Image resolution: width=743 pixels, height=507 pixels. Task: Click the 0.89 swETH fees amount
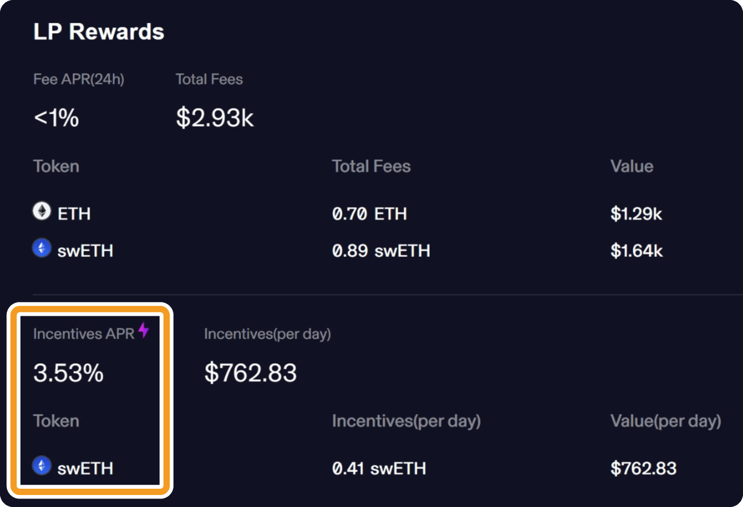pyautogui.click(x=381, y=251)
